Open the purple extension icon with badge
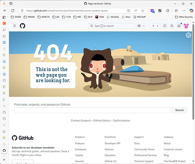The image size is (195, 164). pos(152,11)
